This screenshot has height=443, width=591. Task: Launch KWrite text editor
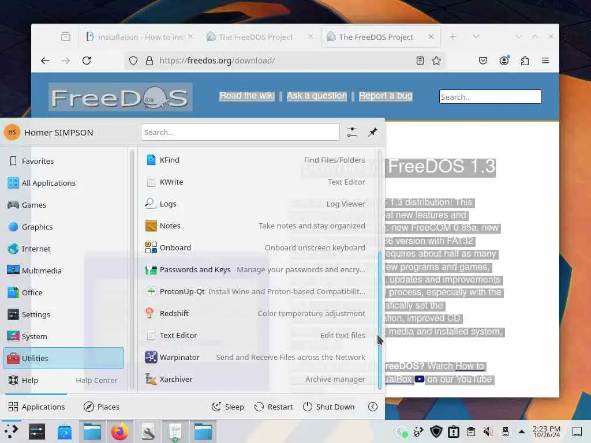[x=255, y=182]
